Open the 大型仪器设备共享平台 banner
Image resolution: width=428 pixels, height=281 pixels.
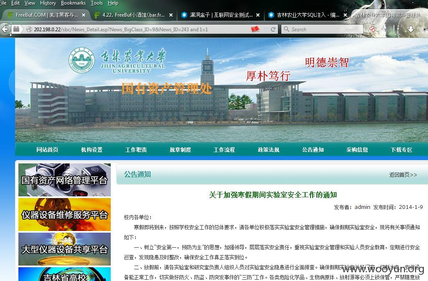pyautogui.click(x=64, y=249)
